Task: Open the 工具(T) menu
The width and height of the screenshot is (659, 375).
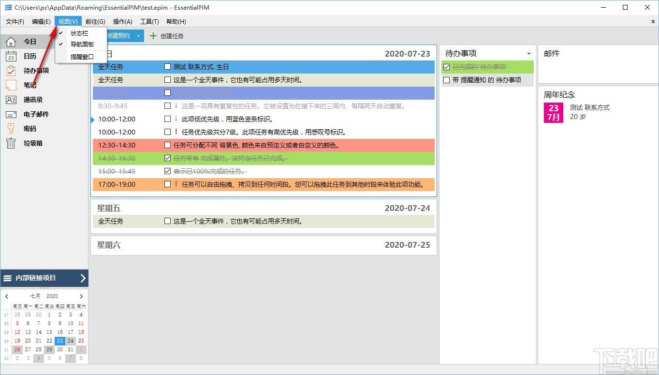Action: 149,21
